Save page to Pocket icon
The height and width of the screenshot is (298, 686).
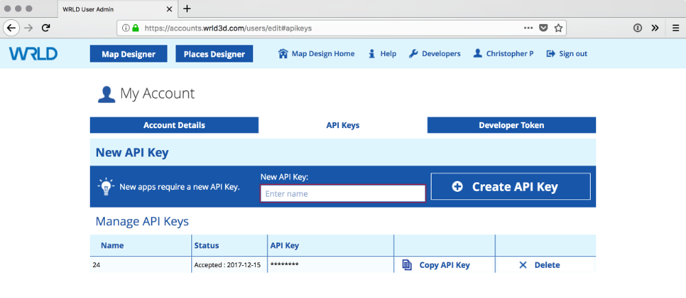(543, 28)
